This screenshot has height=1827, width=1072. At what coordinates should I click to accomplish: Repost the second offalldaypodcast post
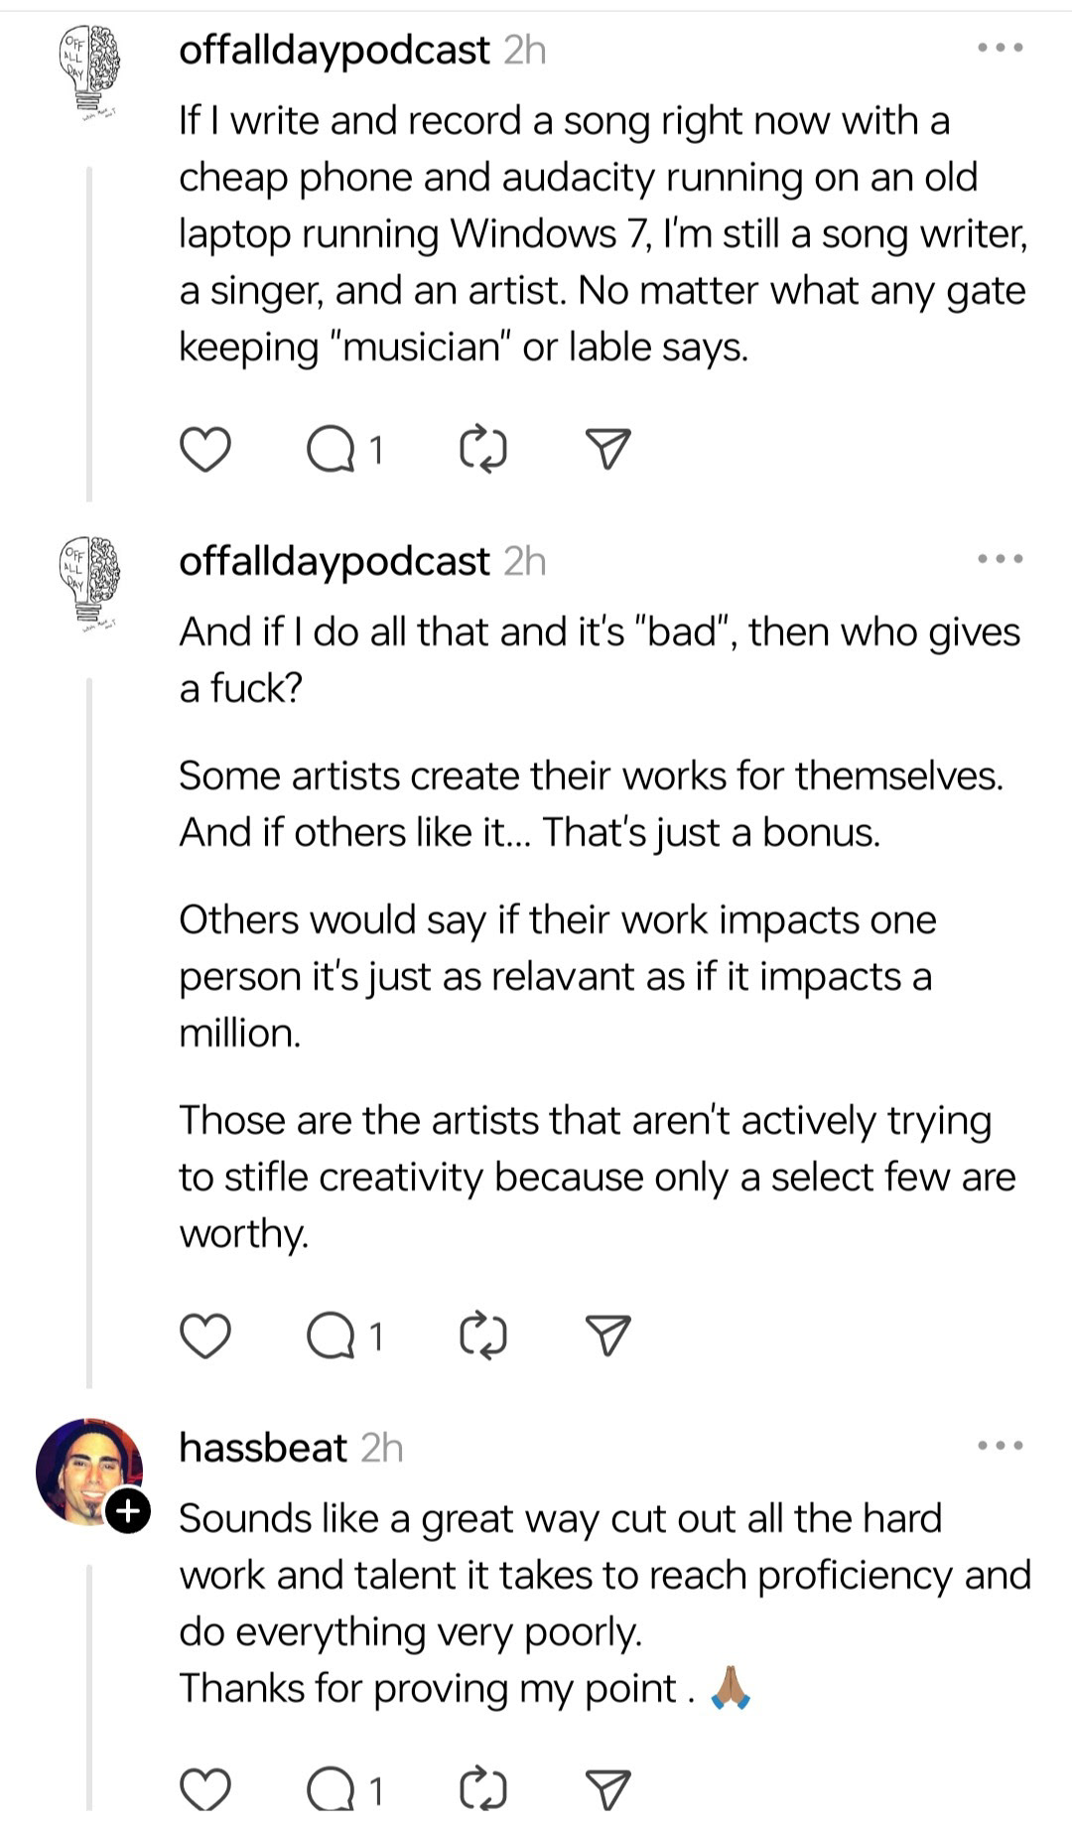click(483, 1335)
